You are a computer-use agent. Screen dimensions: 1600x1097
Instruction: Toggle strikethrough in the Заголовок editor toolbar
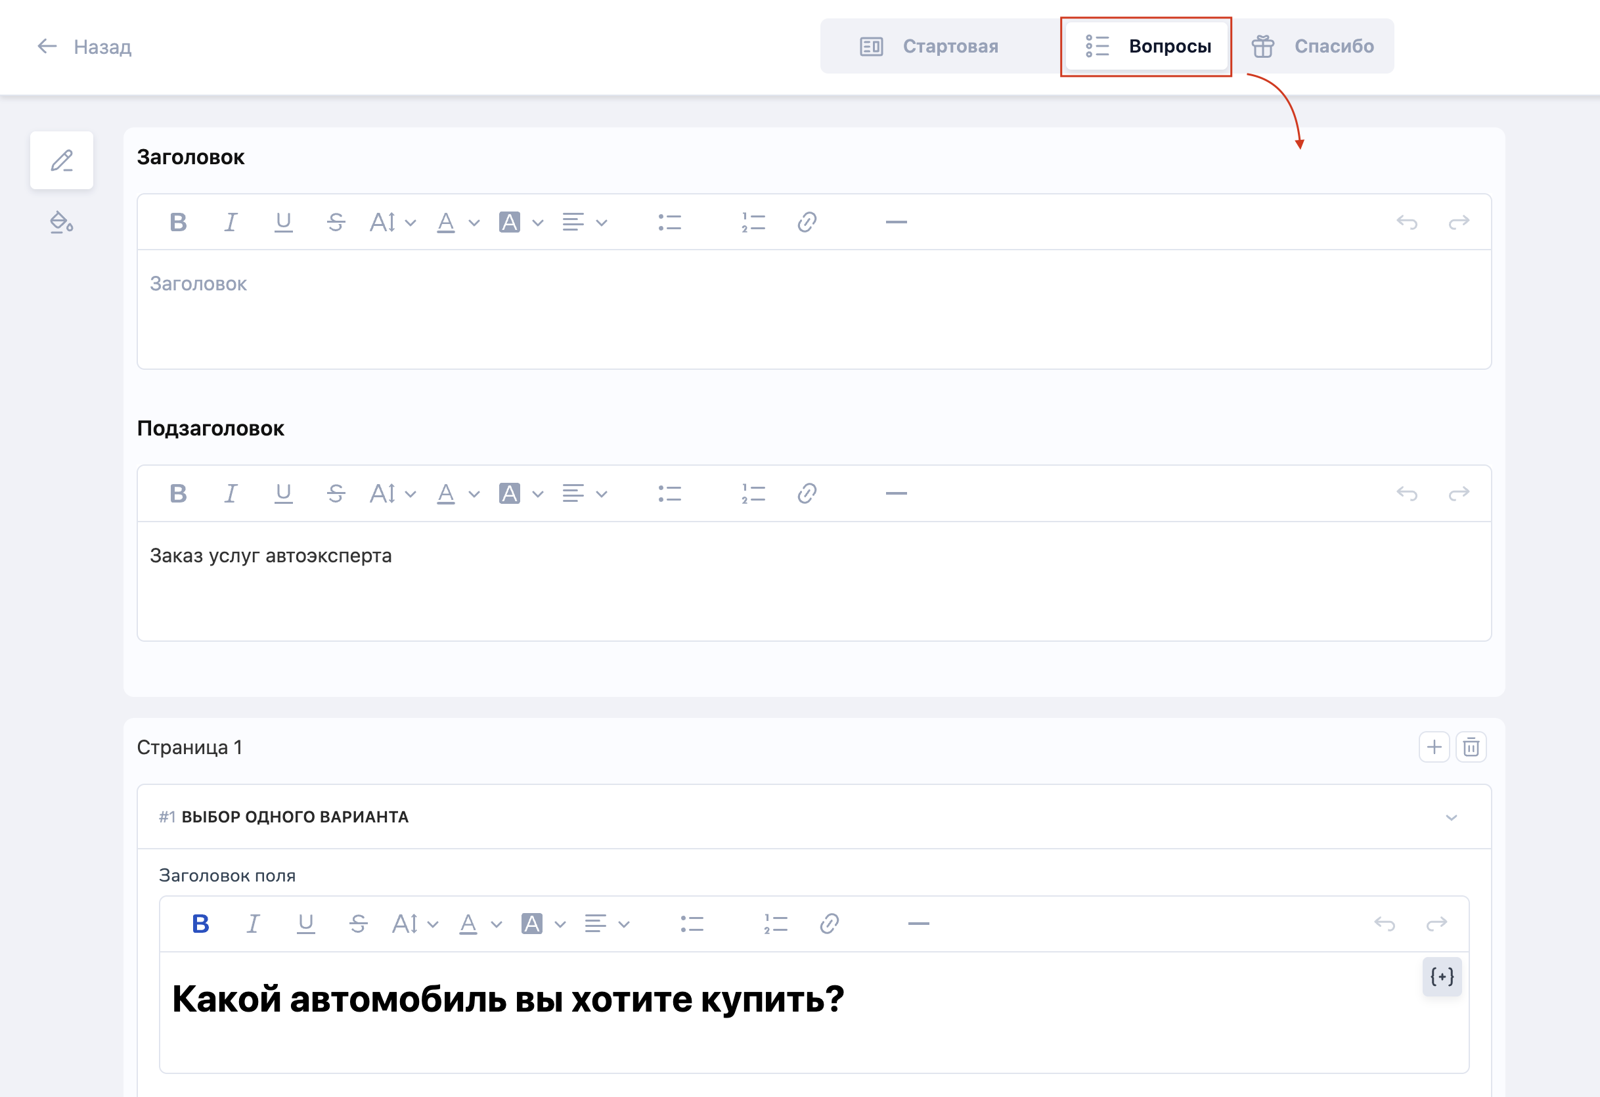click(336, 223)
